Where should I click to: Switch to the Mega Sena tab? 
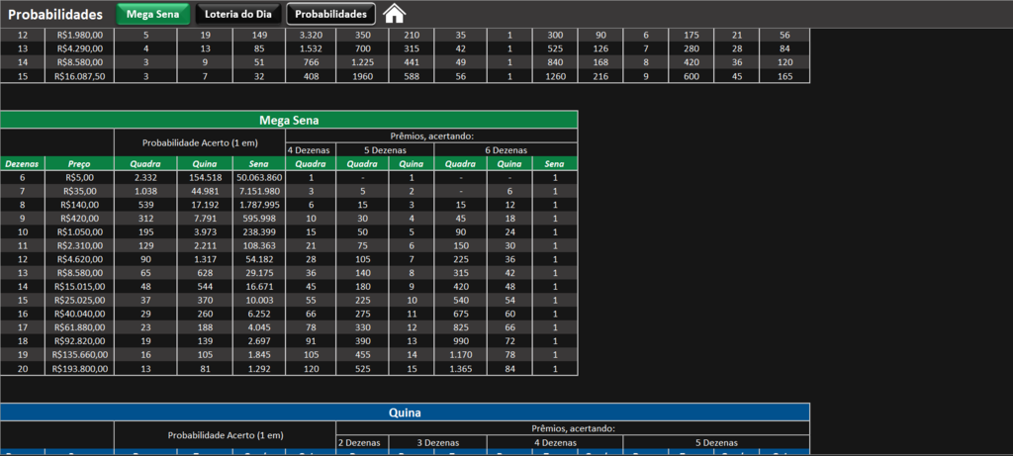click(153, 14)
